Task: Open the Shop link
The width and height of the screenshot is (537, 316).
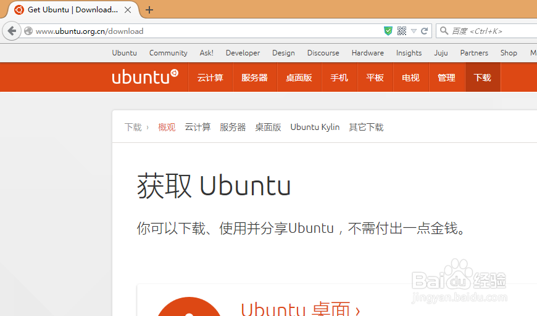Action: tap(509, 53)
